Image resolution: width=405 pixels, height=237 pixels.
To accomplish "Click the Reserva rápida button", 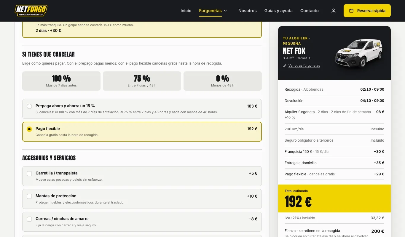I will point(367,11).
